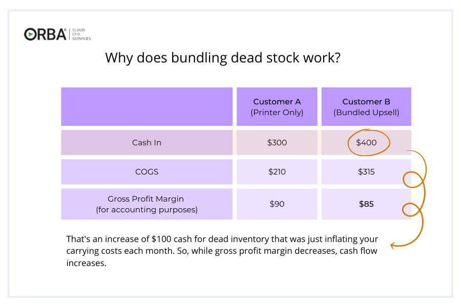Select the title Why does bundling dead stock work
This screenshot has height=307, width=461.
coord(223,58)
